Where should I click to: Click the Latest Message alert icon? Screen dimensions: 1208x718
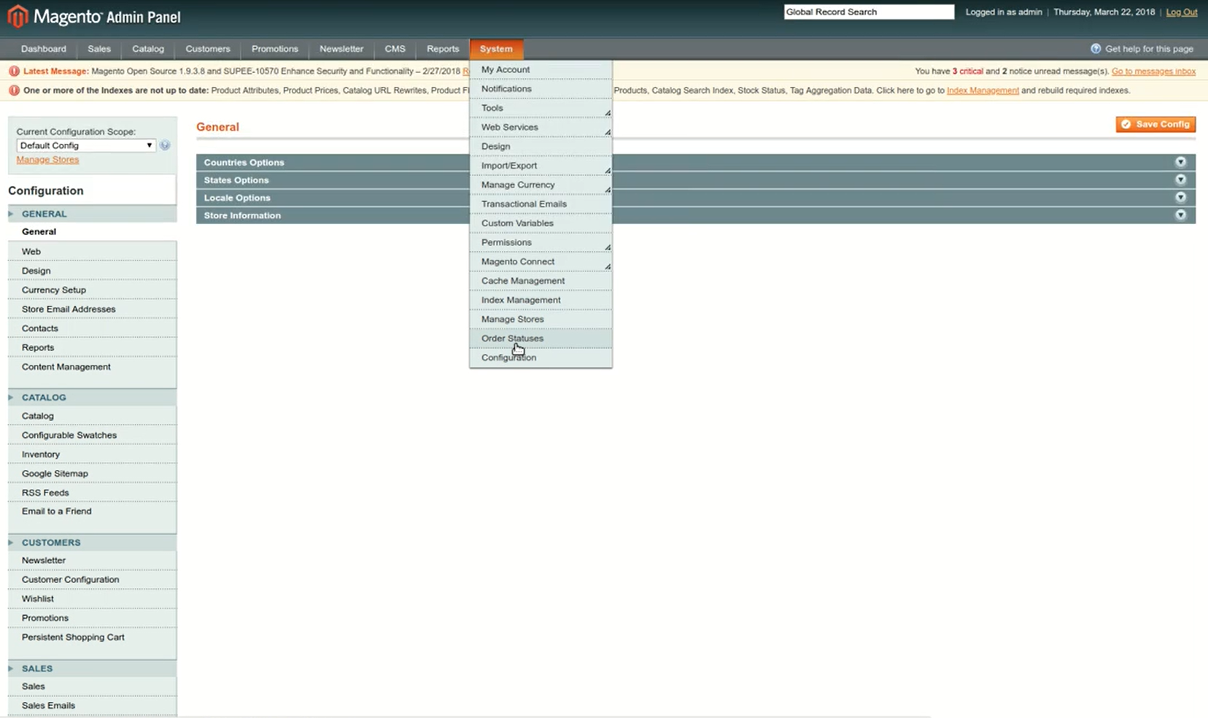[x=14, y=72]
